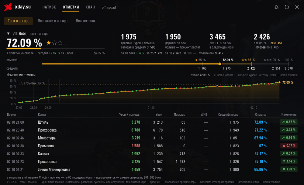This screenshot has width=304, height=185.
Task: Click the Отметка column header
Action: coord(261,115)
